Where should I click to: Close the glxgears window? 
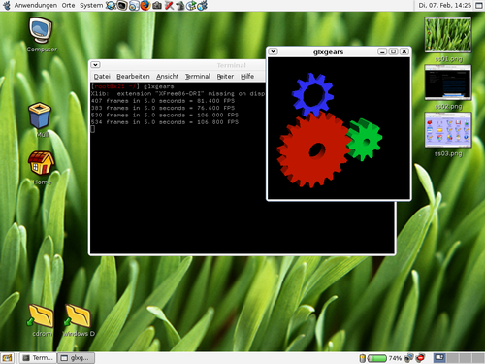click(404, 51)
